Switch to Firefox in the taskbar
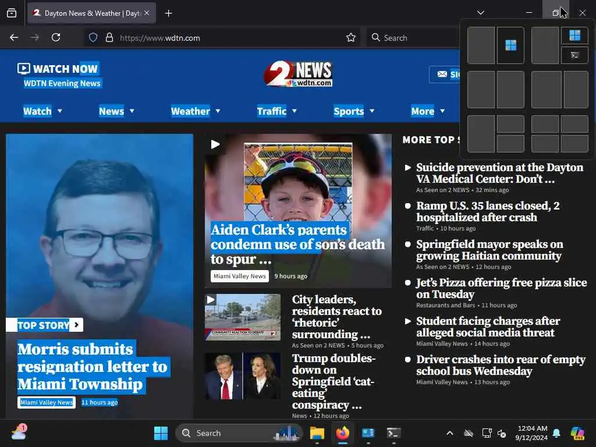 (x=342, y=433)
